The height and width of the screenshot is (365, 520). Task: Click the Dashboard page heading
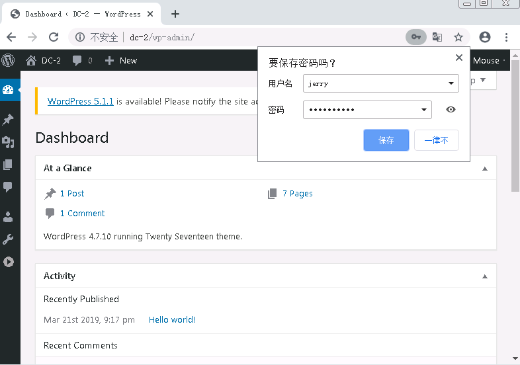click(72, 138)
